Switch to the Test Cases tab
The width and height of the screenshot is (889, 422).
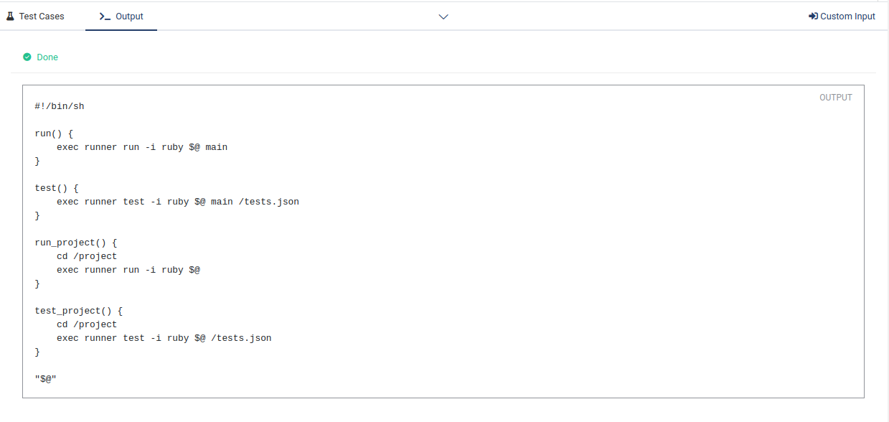tap(42, 17)
